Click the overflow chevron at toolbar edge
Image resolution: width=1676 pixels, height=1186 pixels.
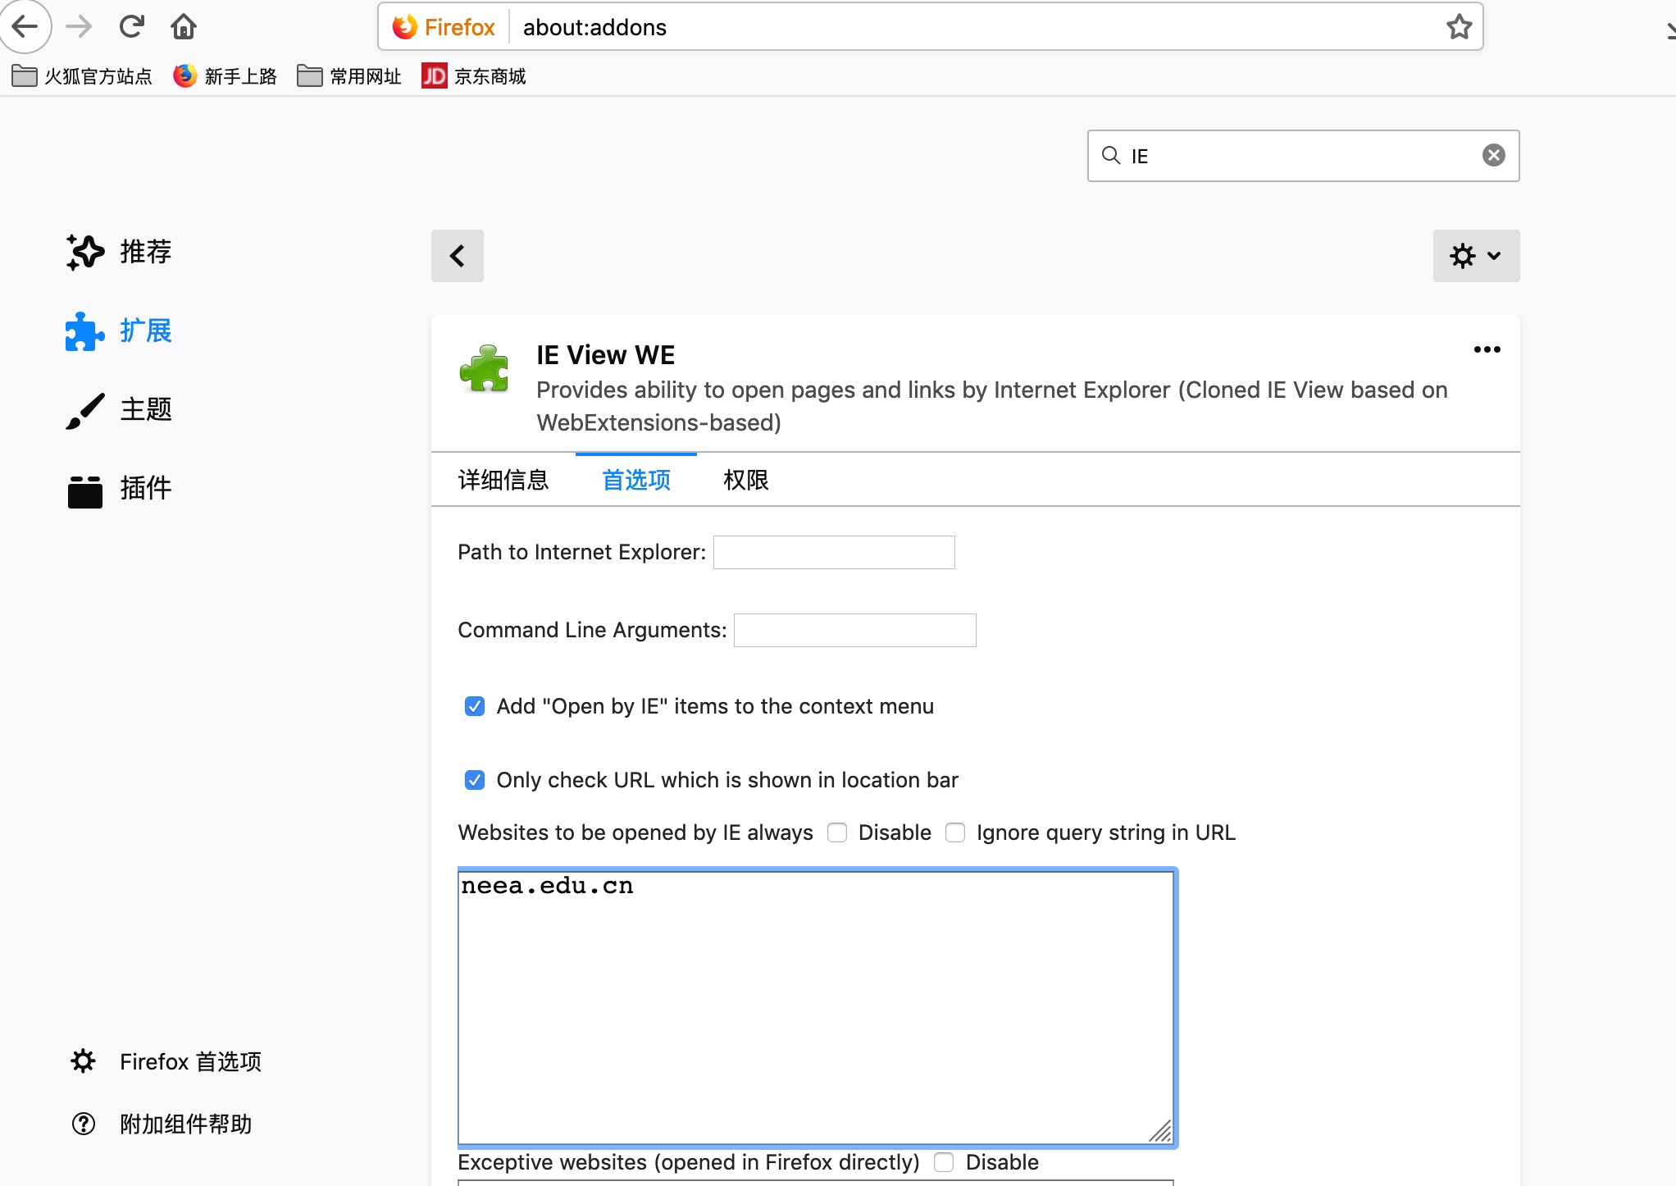(x=1669, y=31)
